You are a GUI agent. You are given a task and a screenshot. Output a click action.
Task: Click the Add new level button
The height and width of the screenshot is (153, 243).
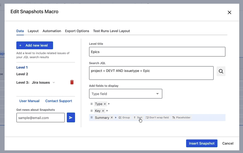coord(35,46)
